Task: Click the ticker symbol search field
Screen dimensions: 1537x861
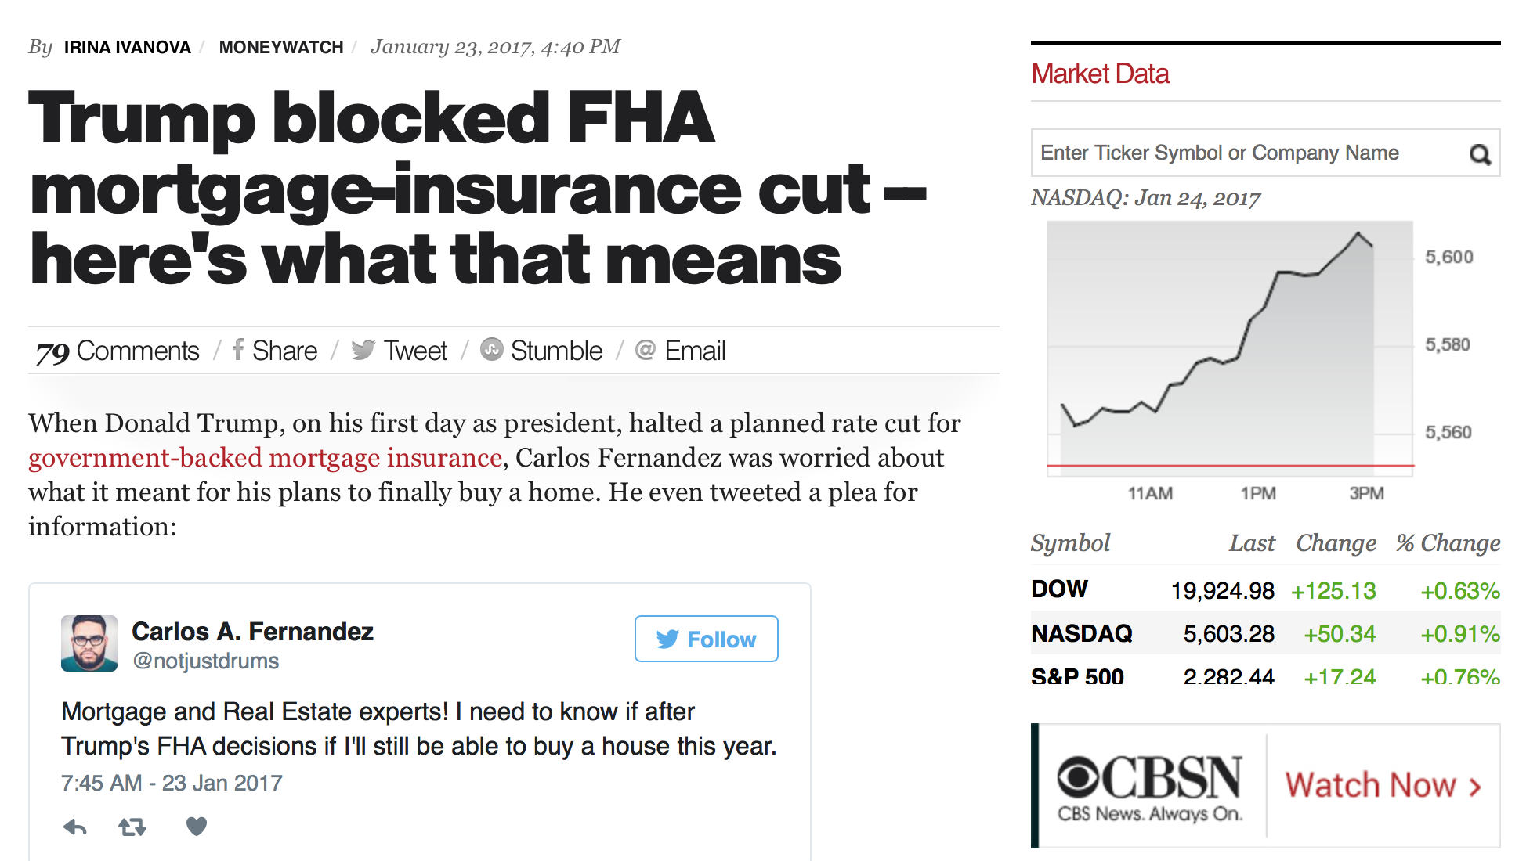Action: pyautogui.click(x=1249, y=153)
